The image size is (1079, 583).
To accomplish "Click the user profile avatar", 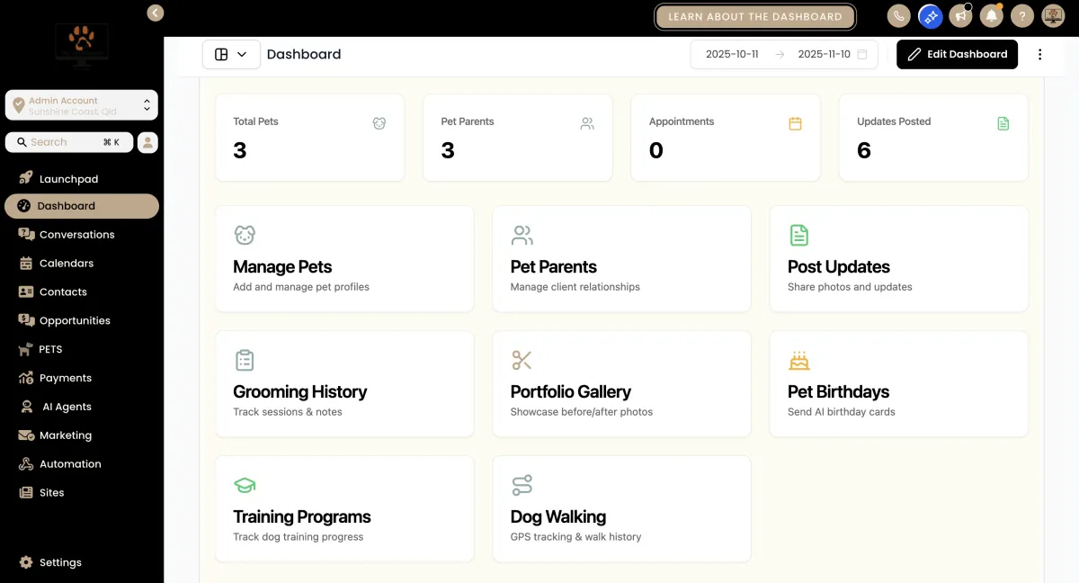I will tap(1053, 16).
